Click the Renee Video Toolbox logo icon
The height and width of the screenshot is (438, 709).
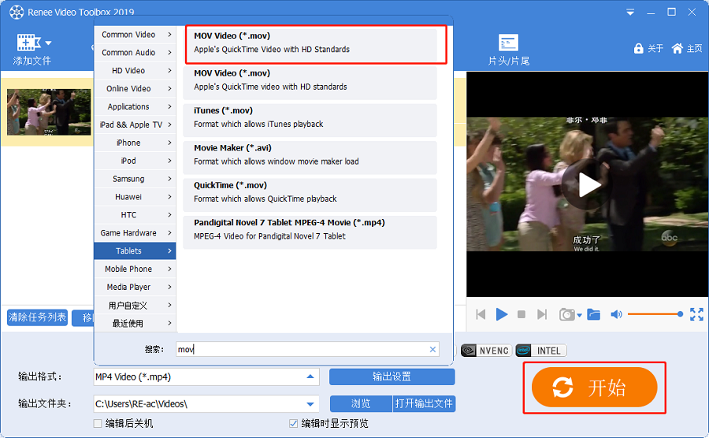[x=17, y=12]
